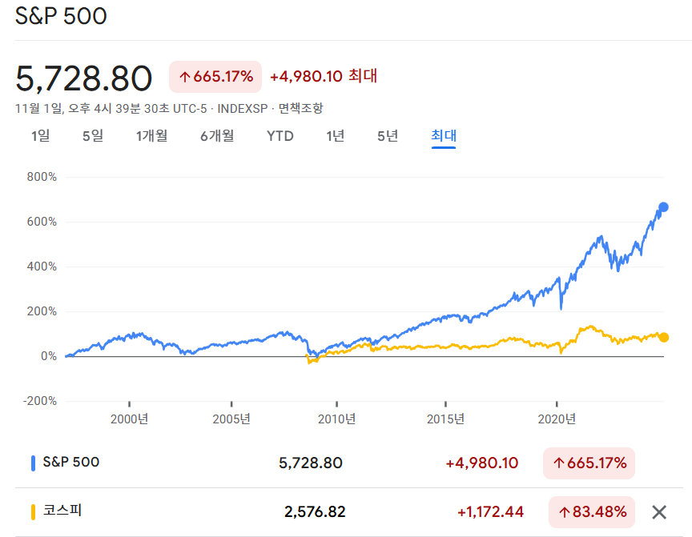Select the 1일 time range tab
This screenshot has width=692, height=537.
pyautogui.click(x=40, y=136)
